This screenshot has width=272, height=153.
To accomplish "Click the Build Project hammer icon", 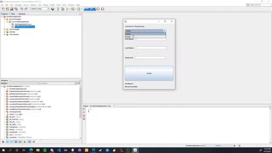I will point(58,9).
